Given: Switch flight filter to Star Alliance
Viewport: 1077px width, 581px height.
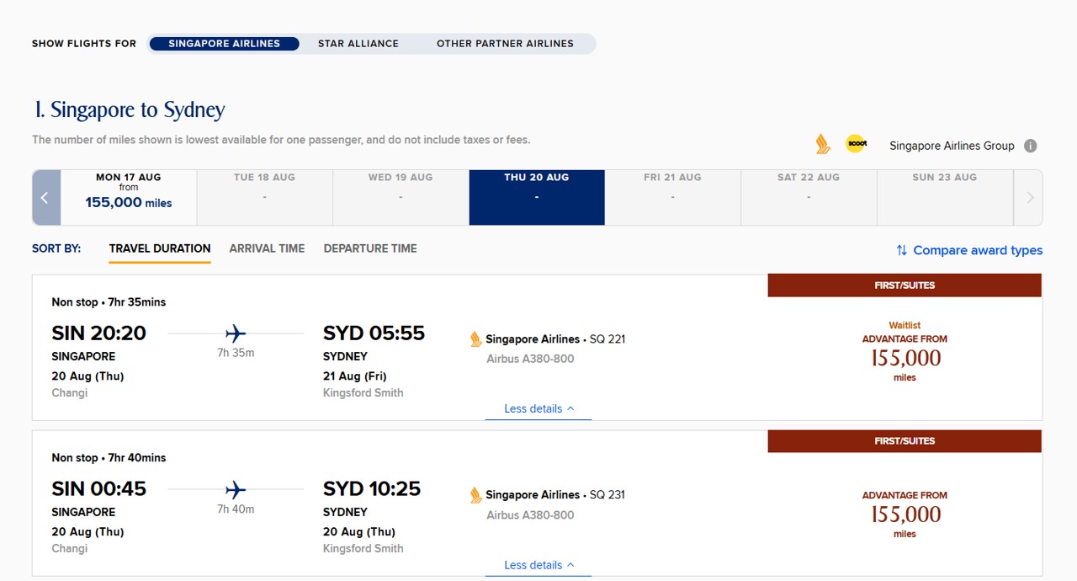Looking at the screenshot, I should coord(358,44).
